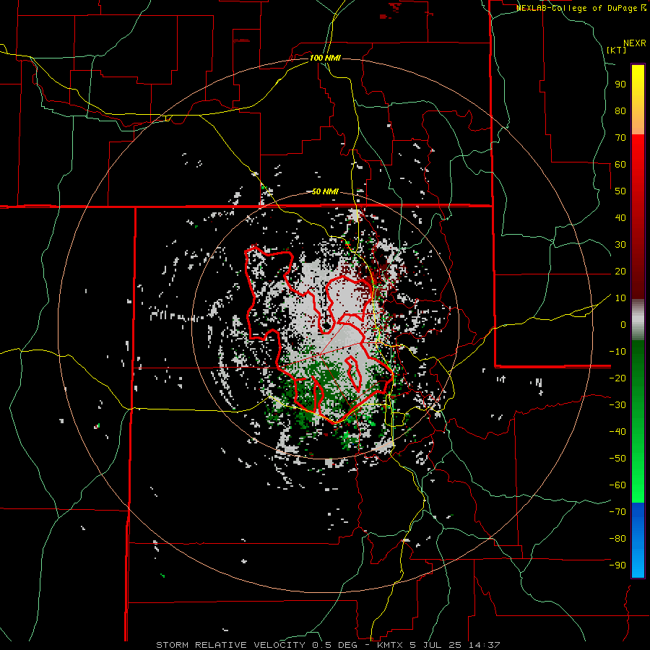Select the "70" scale value
650x650 pixels.
[x=620, y=138]
